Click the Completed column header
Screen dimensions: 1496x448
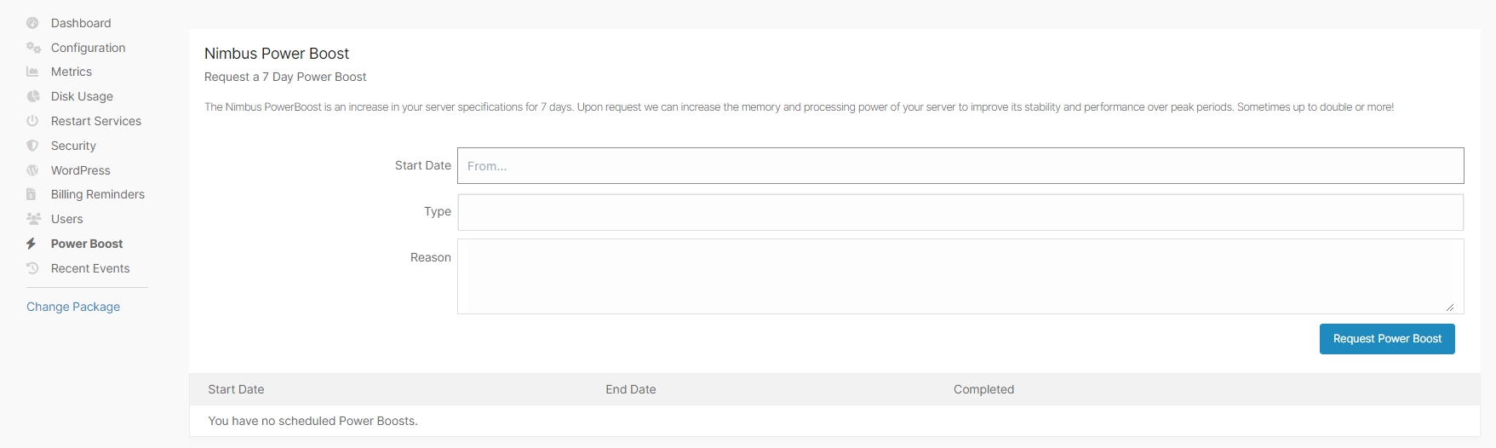[x=983, y=389]
